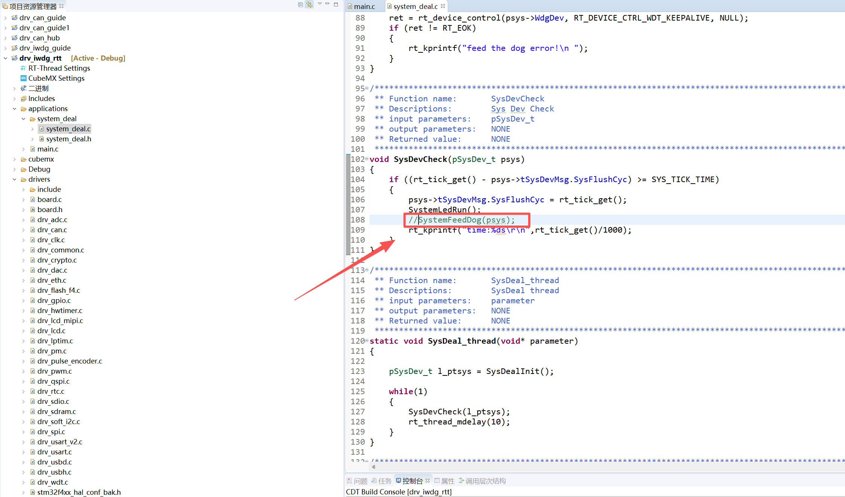
Task: Select drv_spi.c in the tree
Action: point(51,432)
